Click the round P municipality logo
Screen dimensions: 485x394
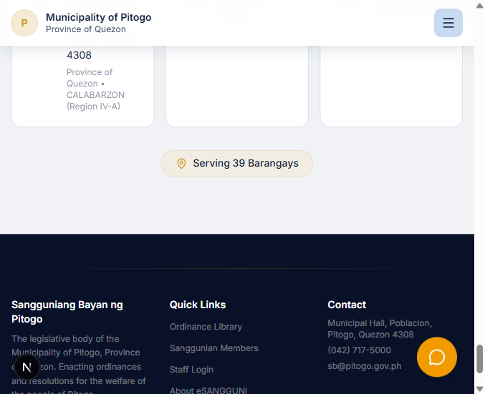coord(24,23)
